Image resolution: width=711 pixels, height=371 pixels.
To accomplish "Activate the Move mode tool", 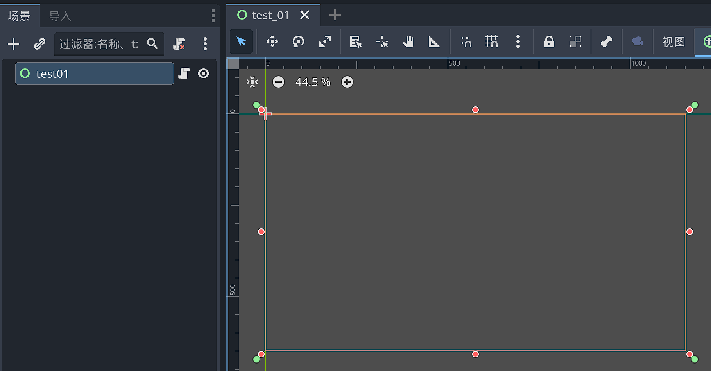I will 272,41.
